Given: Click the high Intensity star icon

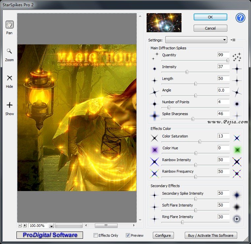Looking at the screenshot, I should 237,69.
